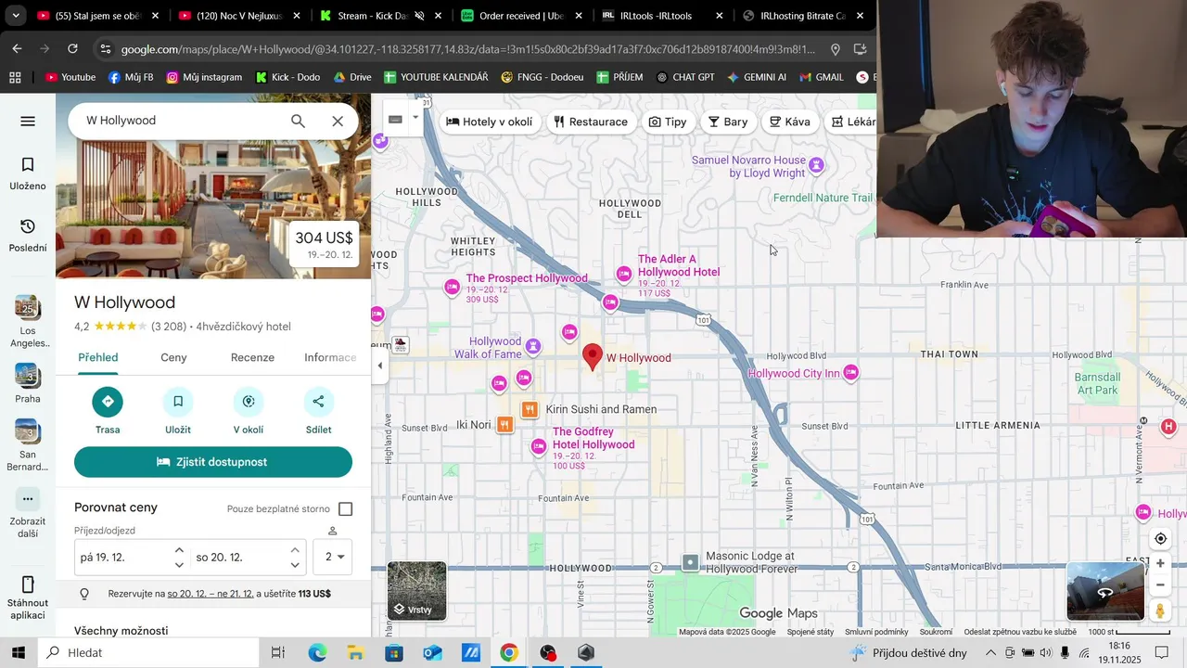
Task: Show hidden system tray icons
Action: point(990,653)
